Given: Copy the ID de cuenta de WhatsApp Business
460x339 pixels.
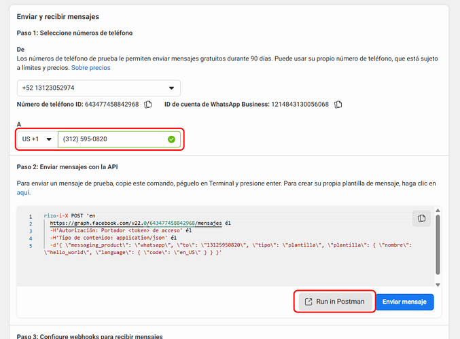Looking at the screenshot, I should [338, 105].
